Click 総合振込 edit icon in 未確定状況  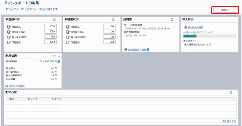click(68, 27)
